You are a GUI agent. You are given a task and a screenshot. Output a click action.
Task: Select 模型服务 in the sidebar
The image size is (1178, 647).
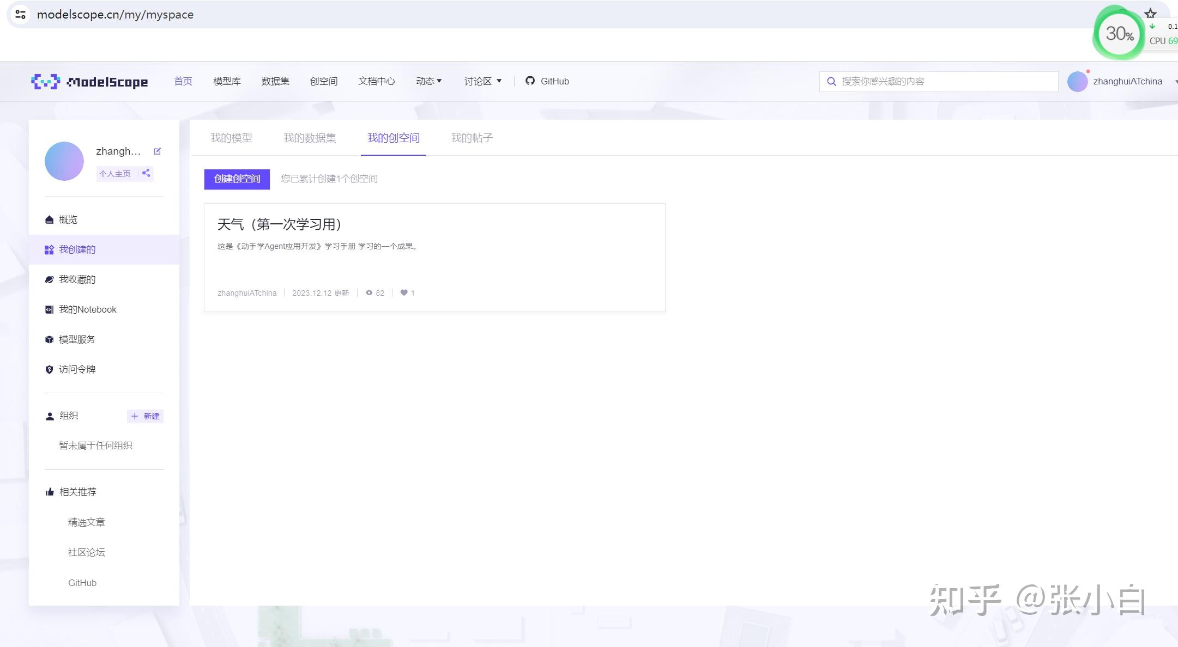(x=77, y=339)
